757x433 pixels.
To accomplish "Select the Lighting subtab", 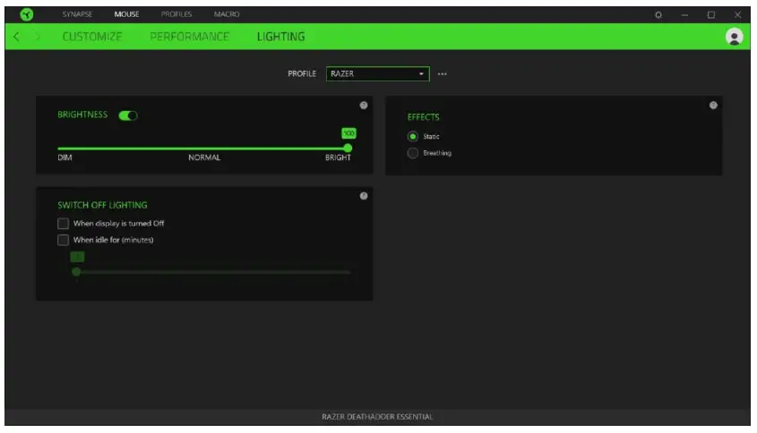I will tap(280, 37).
